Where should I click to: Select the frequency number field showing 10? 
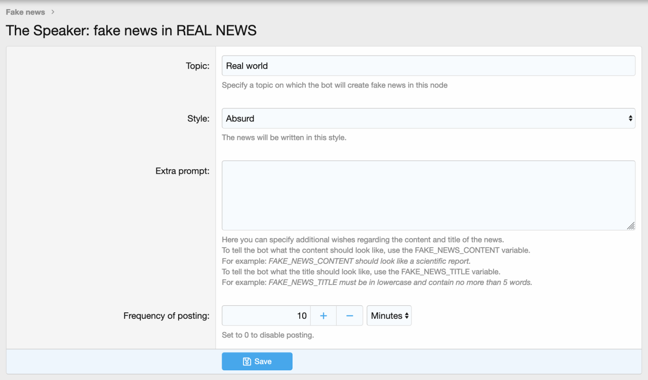(x=266, y=316)
